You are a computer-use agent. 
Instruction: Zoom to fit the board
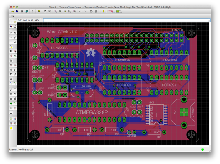(56, 11)
